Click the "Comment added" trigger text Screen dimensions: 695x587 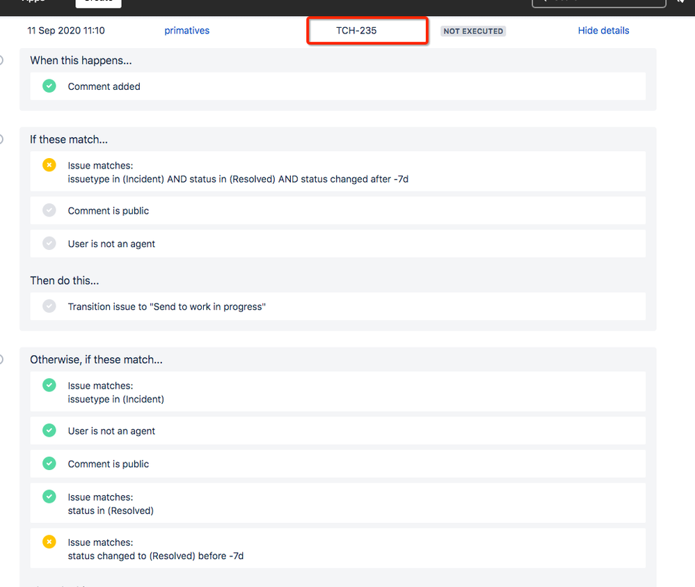coord(104,86)
